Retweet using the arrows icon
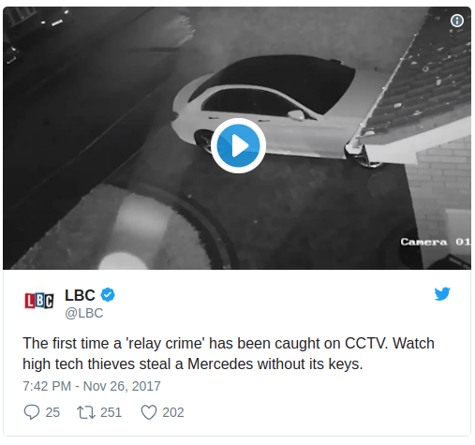 point(86,412)
